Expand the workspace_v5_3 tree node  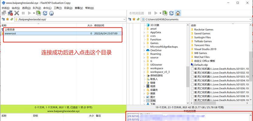pos(144,72)
